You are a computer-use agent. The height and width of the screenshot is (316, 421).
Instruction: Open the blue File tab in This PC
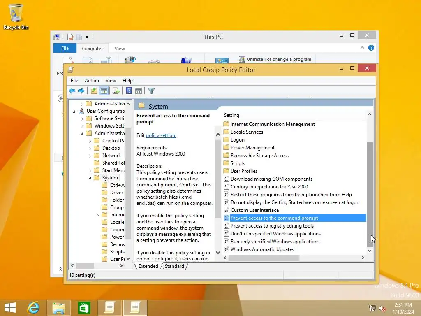(65, 48)
